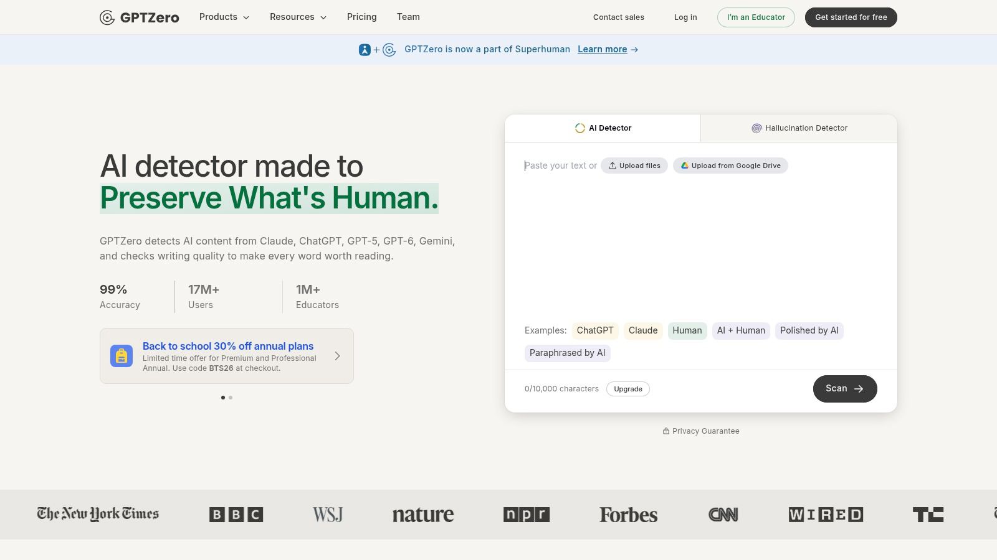Click Contact sales
The image size is (997, 560).
click(619, 17)
